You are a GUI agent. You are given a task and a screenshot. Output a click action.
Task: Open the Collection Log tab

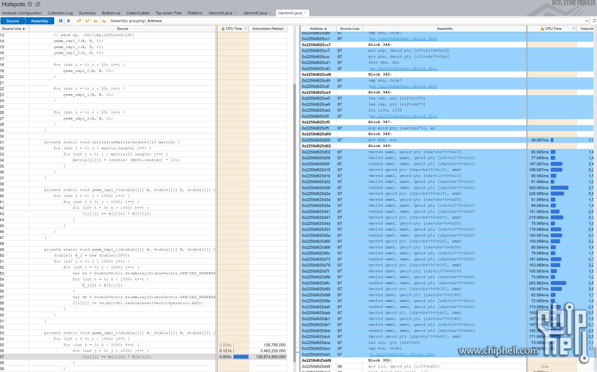click(x=60, y=13)
